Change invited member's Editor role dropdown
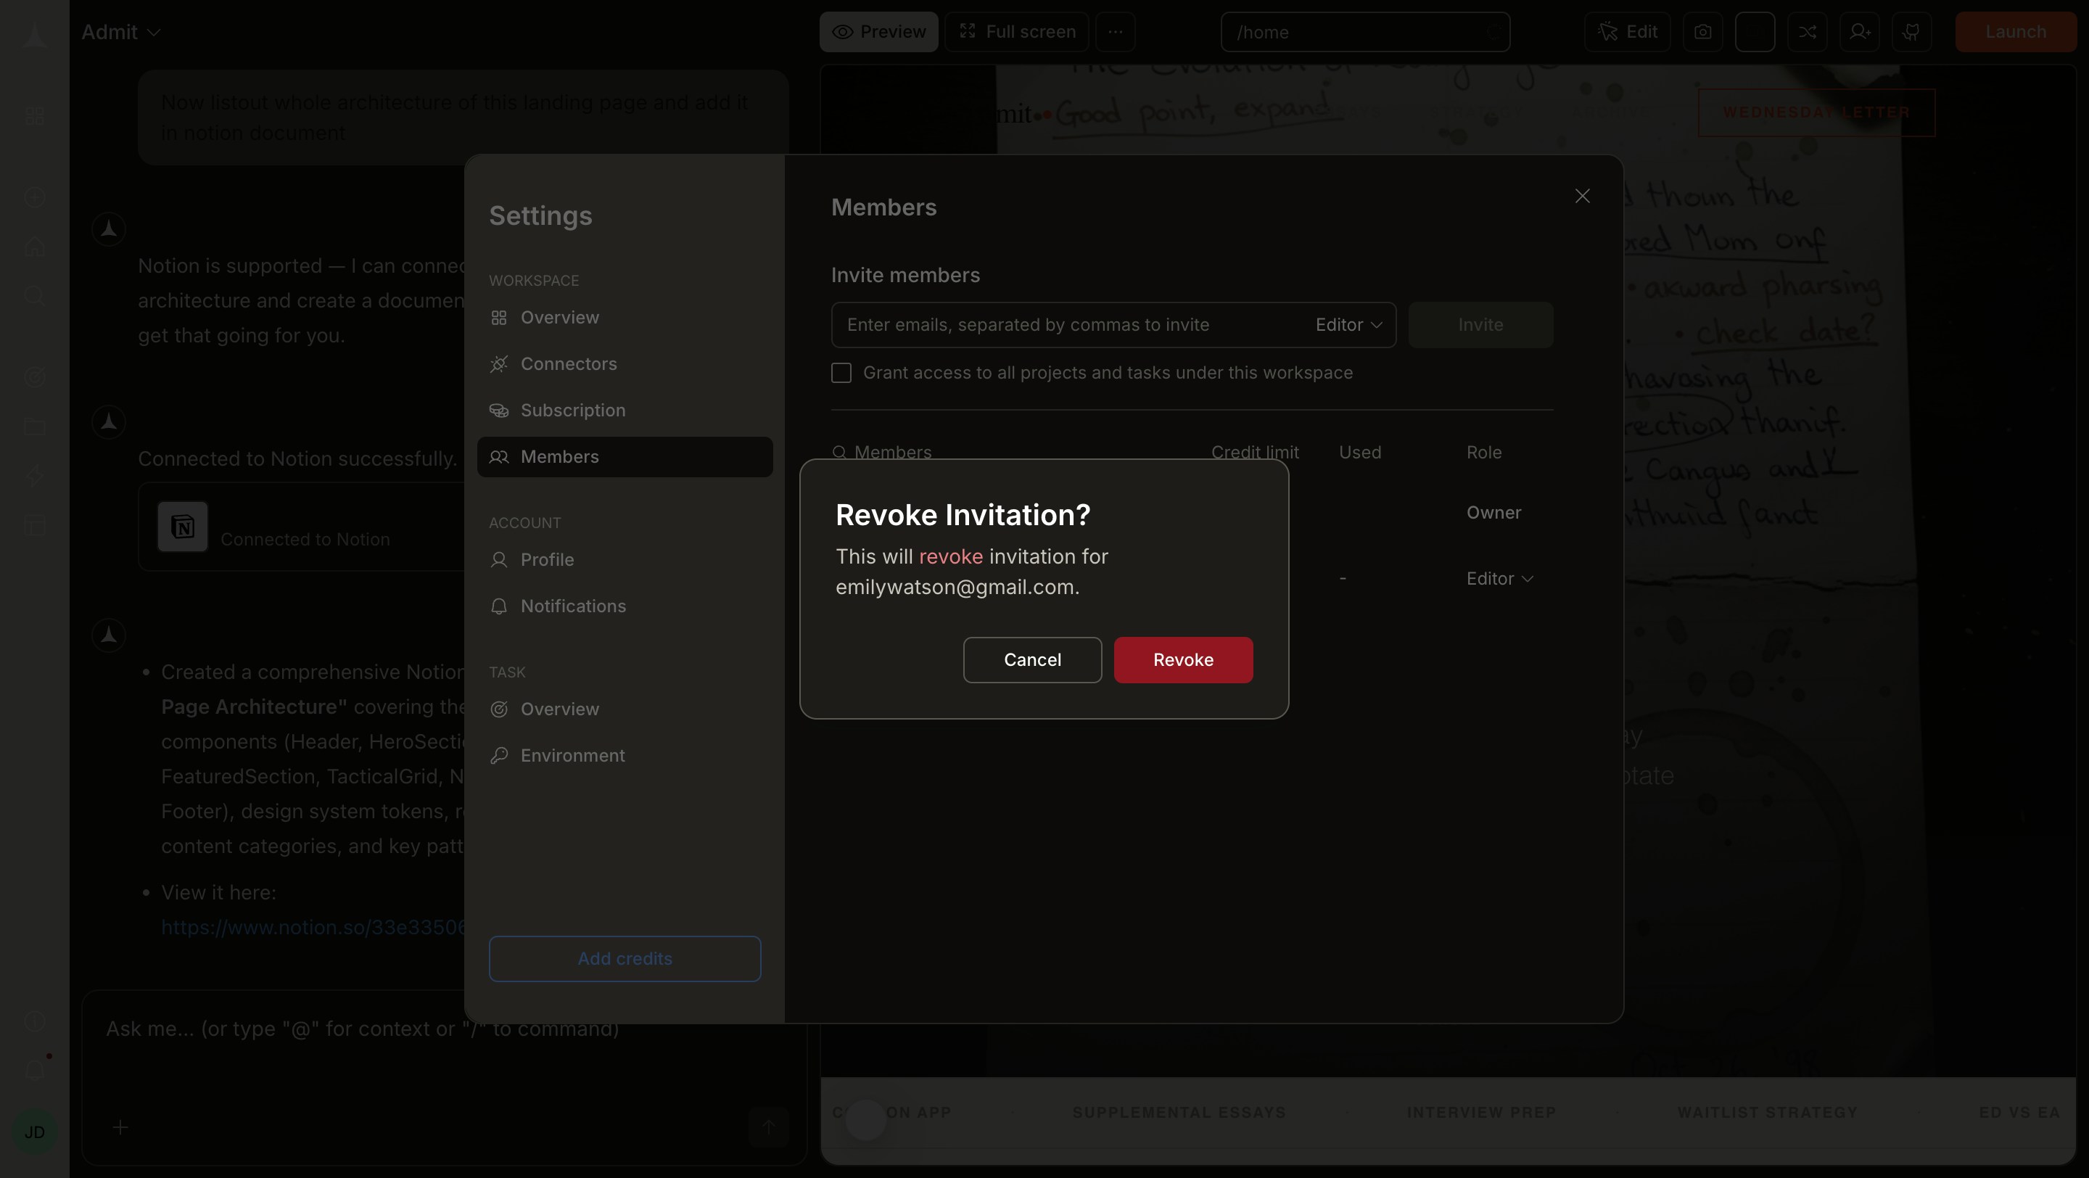 click(1499, 579)
